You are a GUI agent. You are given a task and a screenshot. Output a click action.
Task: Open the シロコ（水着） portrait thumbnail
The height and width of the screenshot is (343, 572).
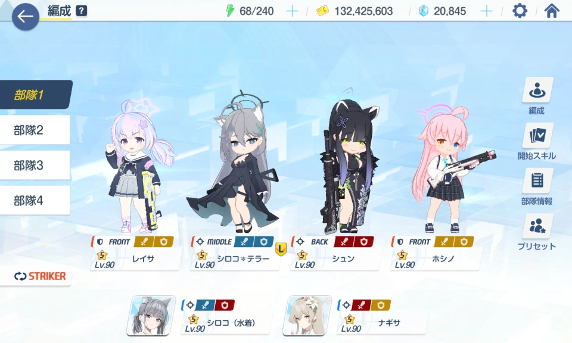pos(151,316)
